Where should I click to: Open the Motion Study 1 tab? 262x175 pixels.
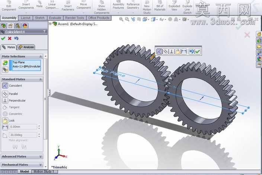tap(44, 172)
